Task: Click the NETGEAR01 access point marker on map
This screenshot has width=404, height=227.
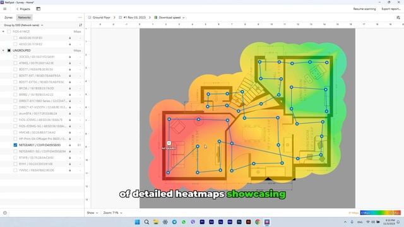Action: click(x=169, y=143)
